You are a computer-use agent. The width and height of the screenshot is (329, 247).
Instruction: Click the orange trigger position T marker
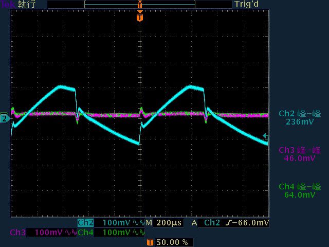tap(139, 18)
